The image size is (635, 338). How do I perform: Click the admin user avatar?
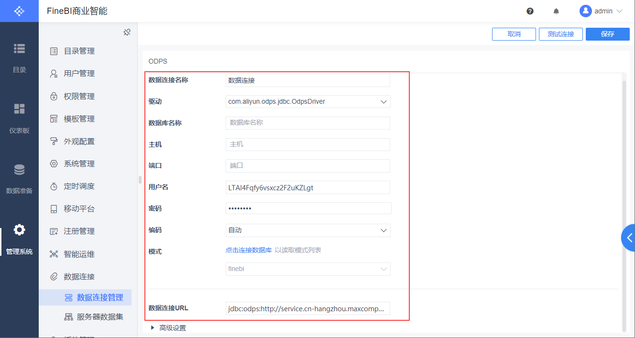[x=585, y=11]
